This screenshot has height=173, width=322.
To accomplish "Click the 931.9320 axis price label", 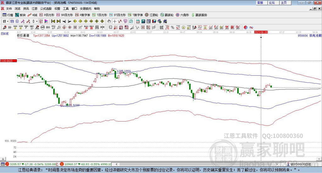I will pyautogui.click(x=10, y=141).
